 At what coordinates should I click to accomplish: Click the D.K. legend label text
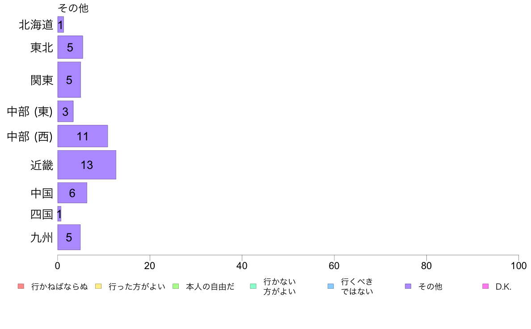(503, 287)
